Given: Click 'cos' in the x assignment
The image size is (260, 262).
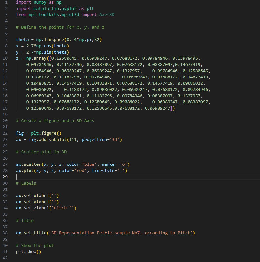Looking at the screenshot, I should [48, 46].
